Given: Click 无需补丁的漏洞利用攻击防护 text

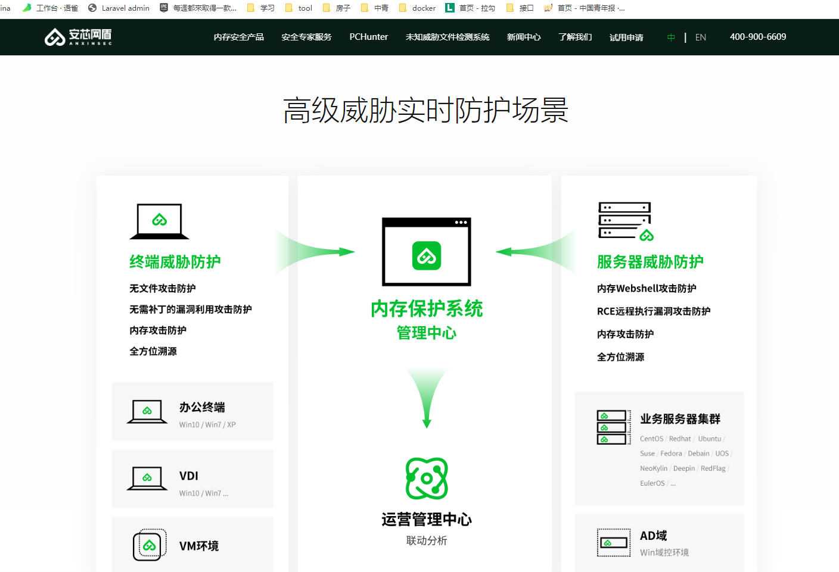Looking at the screenshot, I should [191, 310].
